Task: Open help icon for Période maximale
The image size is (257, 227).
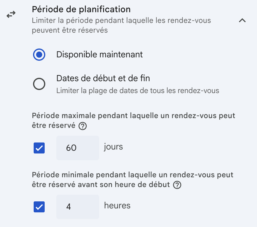Action: 82,126
